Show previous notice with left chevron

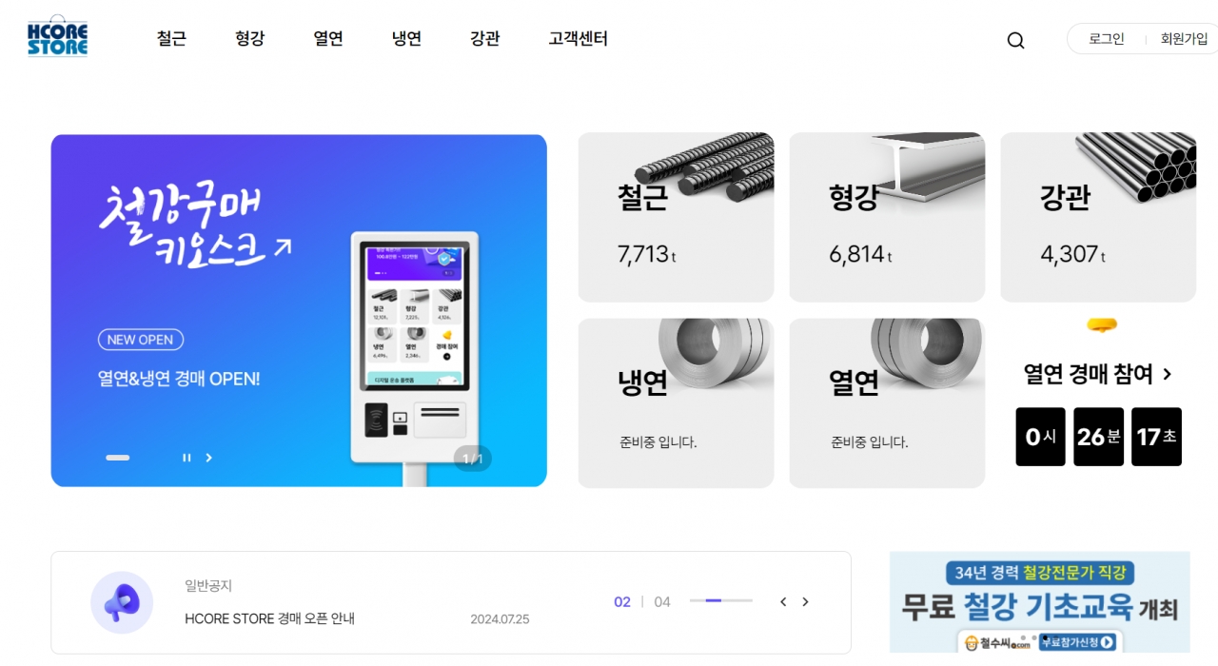pyautogui.click(x=783, y=601)
